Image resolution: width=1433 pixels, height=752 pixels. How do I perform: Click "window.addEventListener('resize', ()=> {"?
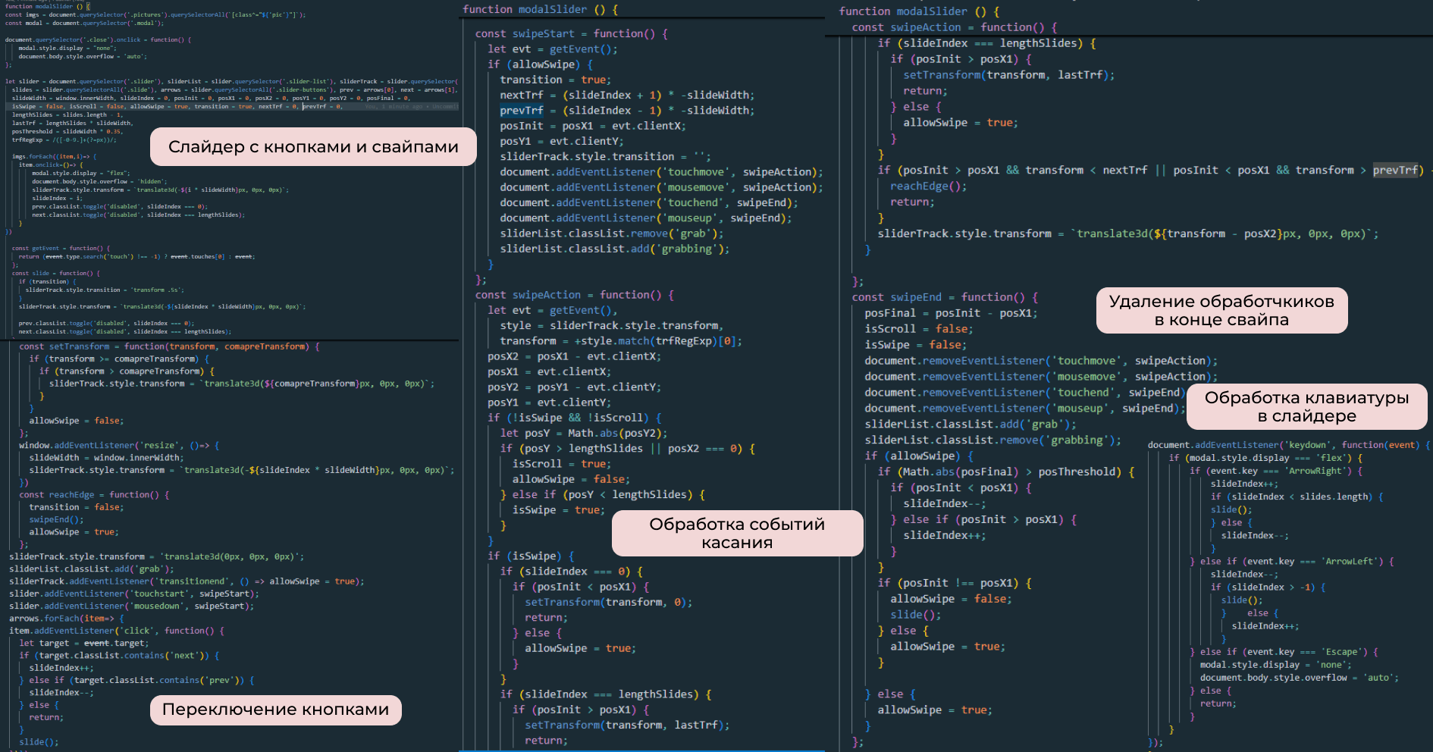(119, 445)
